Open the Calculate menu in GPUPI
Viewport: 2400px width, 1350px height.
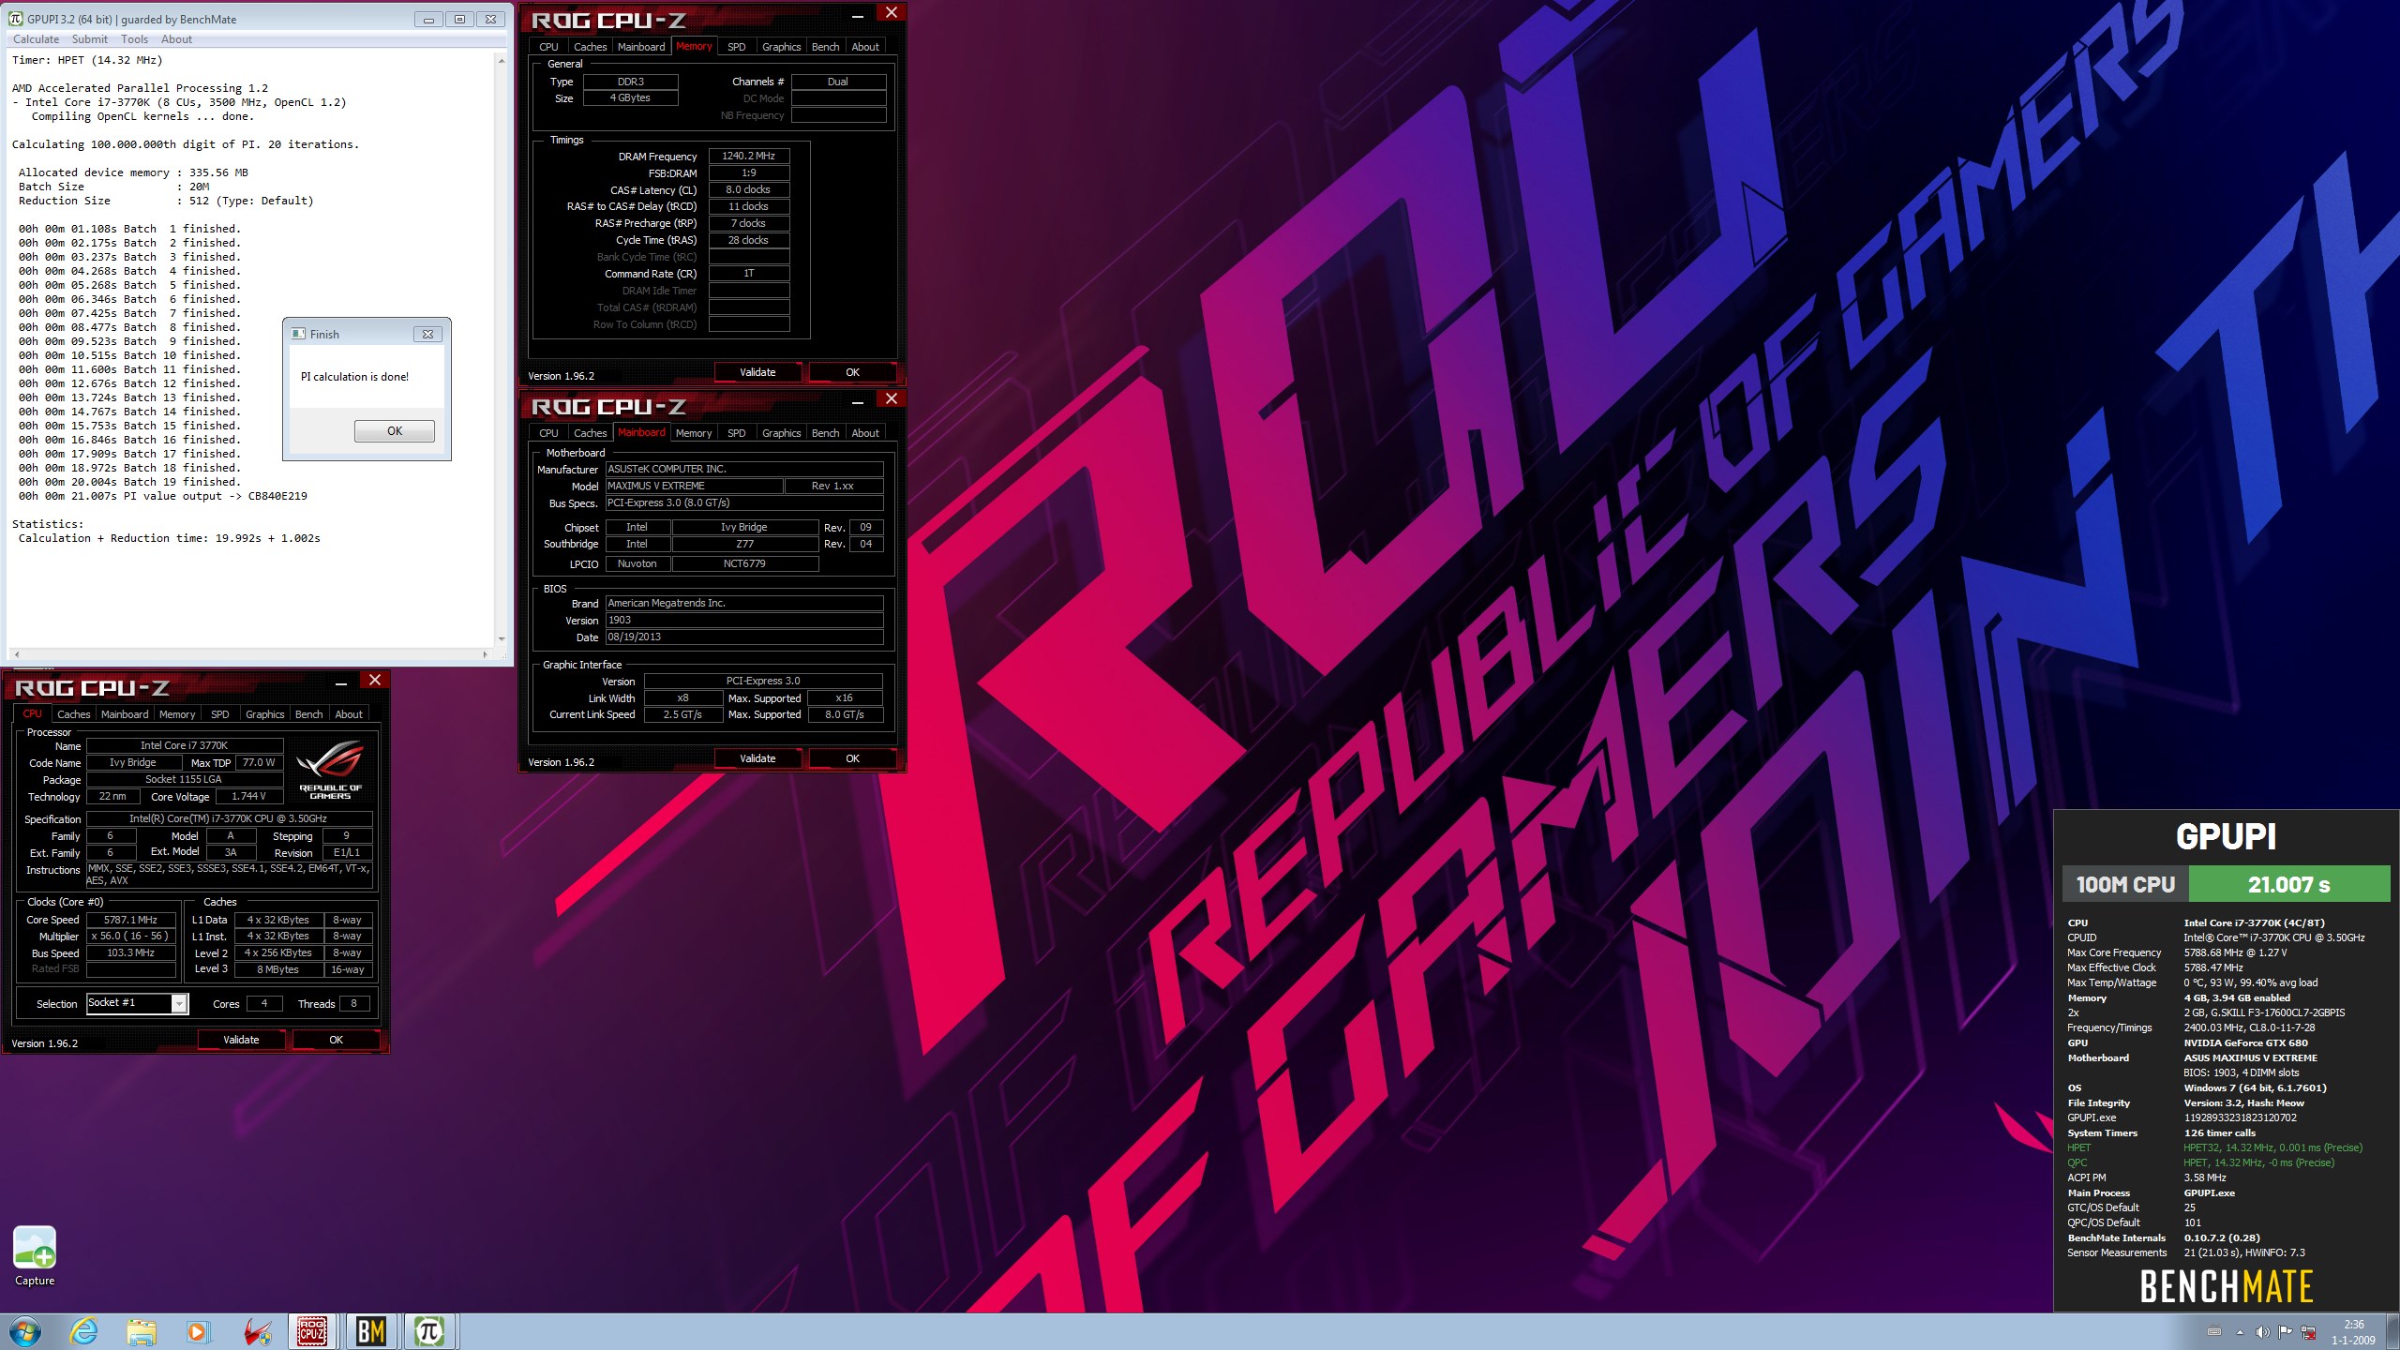coord(36,39)
